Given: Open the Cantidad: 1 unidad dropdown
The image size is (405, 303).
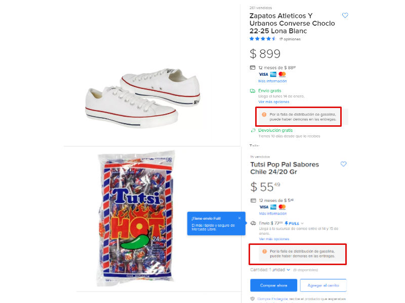Looking at the screenshot, I should tap(270, 270).
